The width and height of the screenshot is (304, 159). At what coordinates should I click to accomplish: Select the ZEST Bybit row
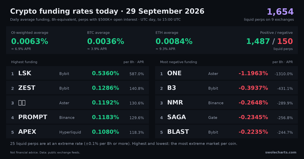point(78,88)
